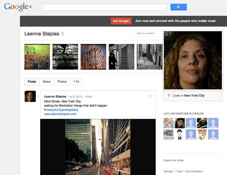Focus the Google+ search field
This screenshot has width=227, height=175.
point(105,7)
